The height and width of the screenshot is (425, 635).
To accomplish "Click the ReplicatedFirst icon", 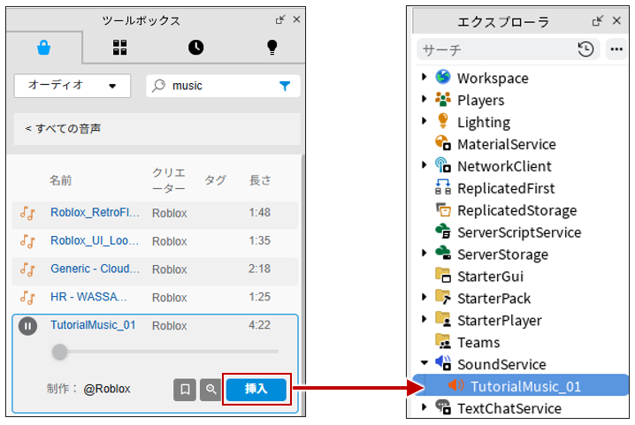I will click(x=442, y=187).
